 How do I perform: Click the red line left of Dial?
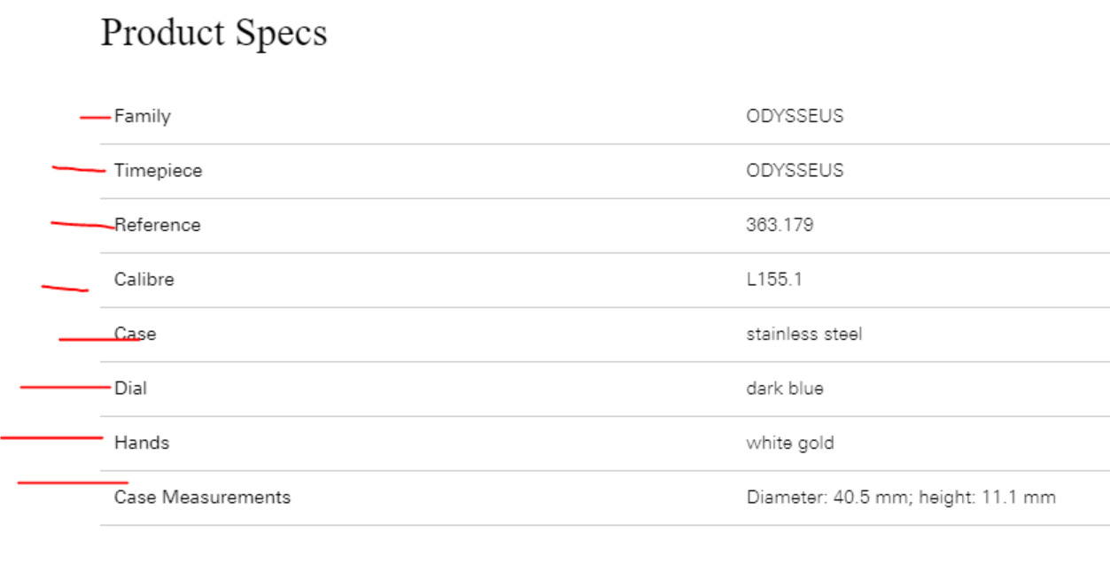pyautogui.click(x=65, y=387)
